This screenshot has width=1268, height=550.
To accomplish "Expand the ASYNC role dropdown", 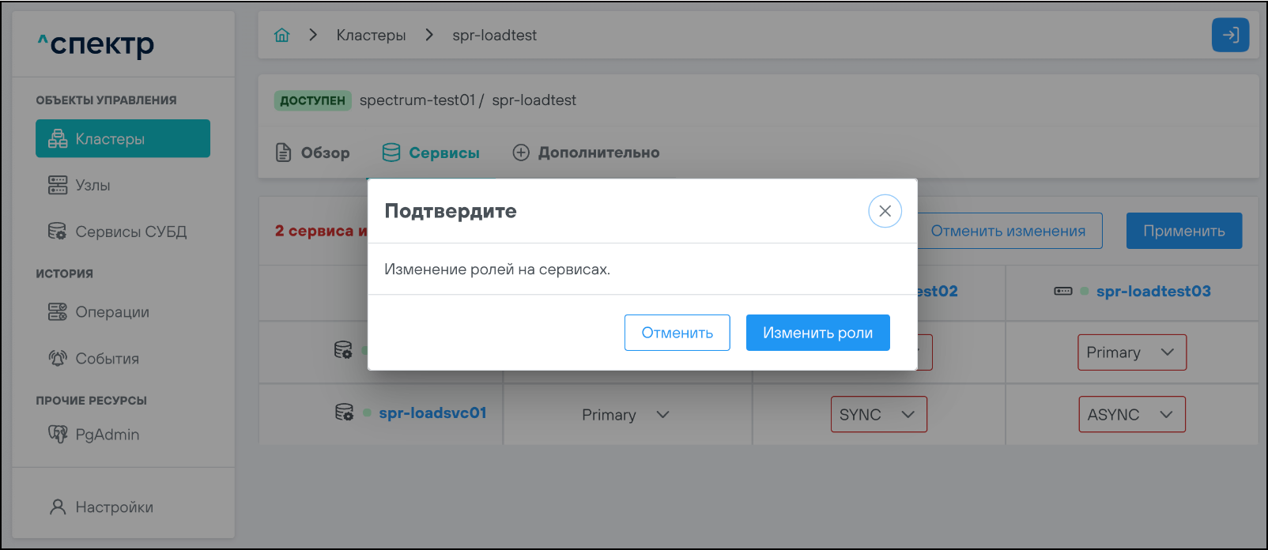I will click(x=1131, y=415).
